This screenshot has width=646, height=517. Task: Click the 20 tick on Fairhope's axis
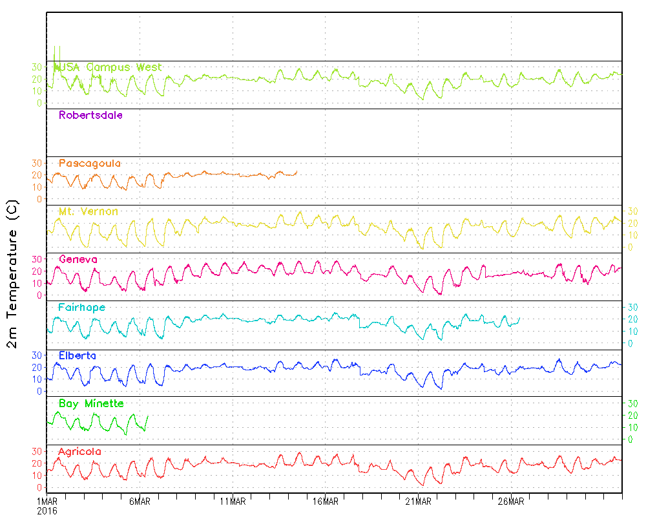pyautogui.click(x=632, y=319)
